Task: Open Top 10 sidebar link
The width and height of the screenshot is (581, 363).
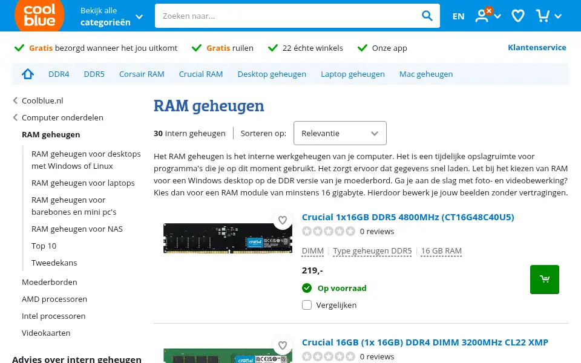Action: click(44, 246)
